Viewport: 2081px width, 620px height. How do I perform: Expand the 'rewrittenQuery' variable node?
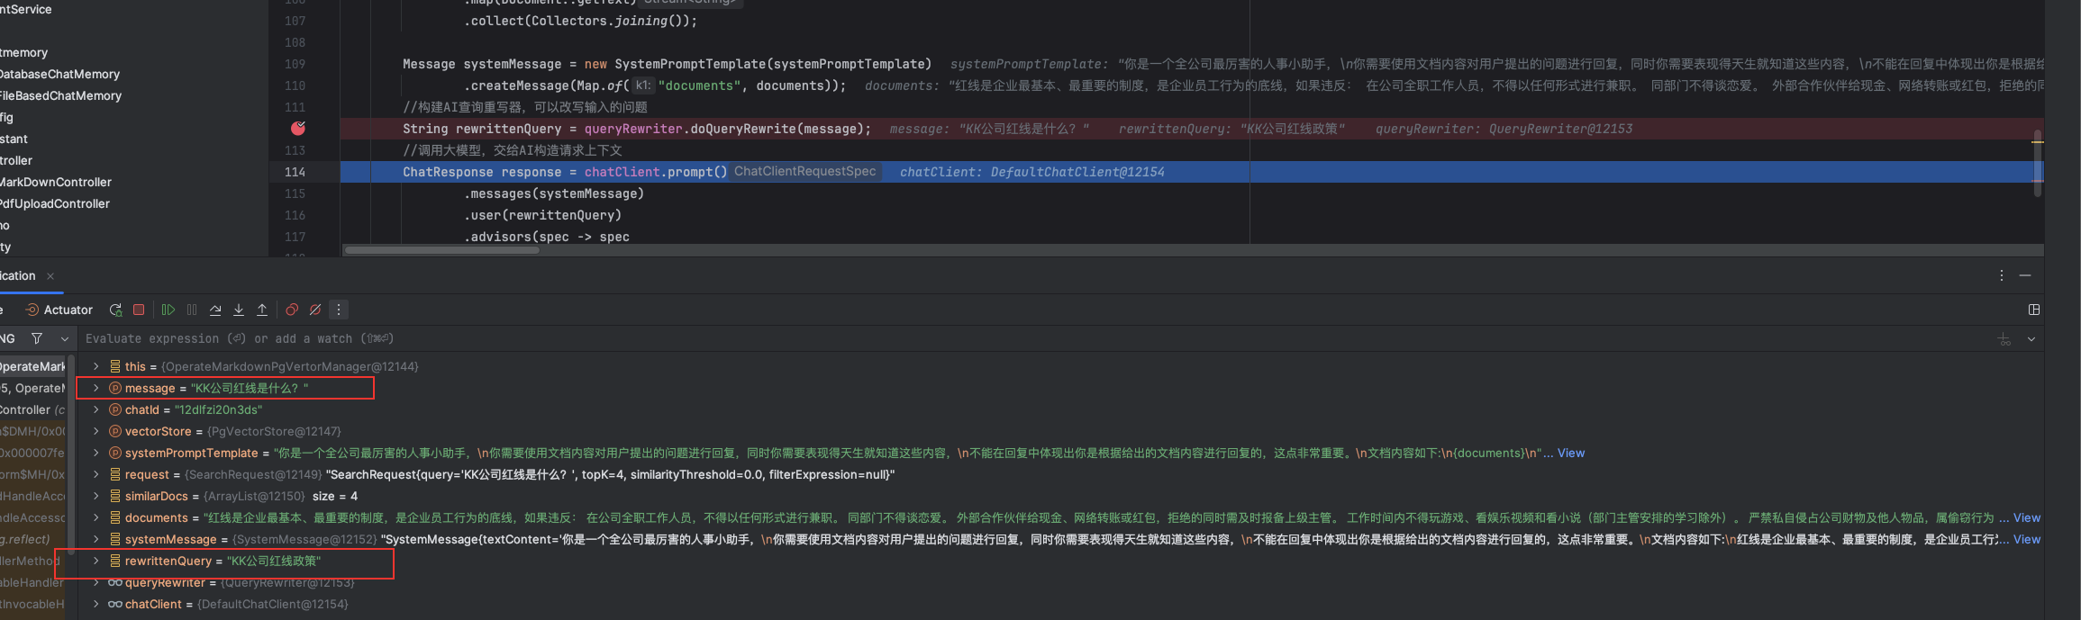[x=95, y=561]
